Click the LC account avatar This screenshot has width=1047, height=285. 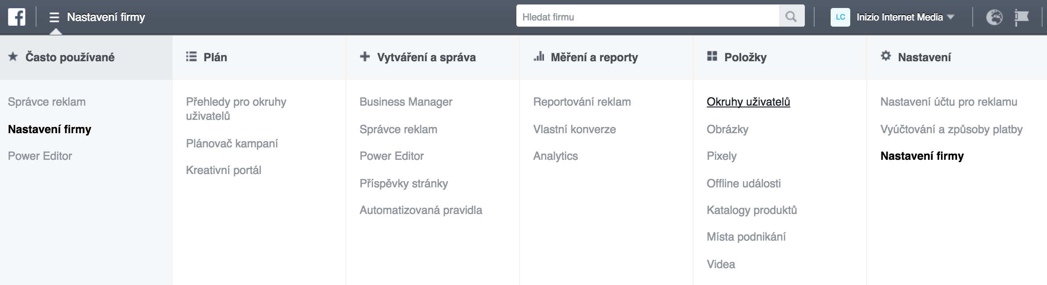(840, 17)
